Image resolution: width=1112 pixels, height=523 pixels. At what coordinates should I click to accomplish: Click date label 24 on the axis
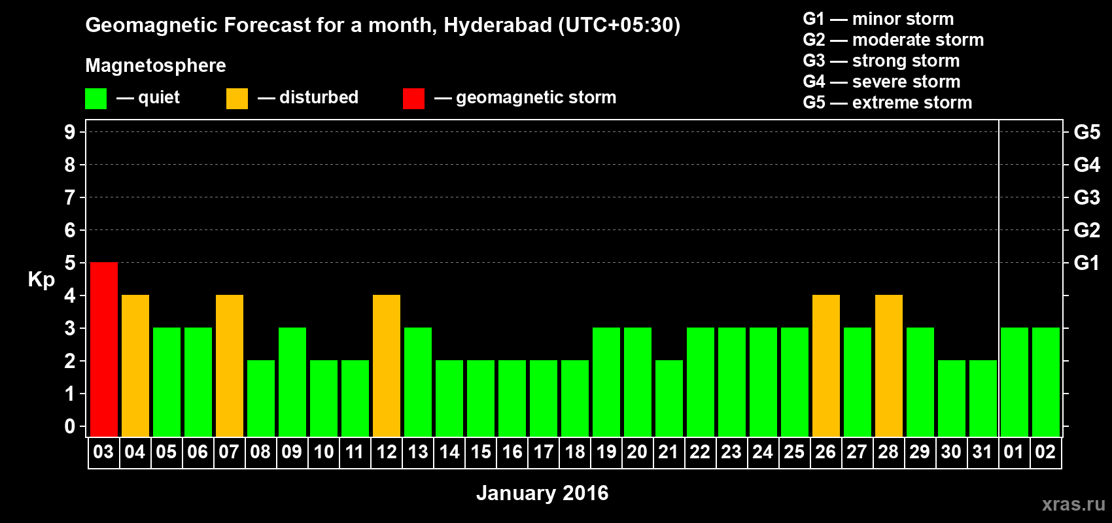763,452
